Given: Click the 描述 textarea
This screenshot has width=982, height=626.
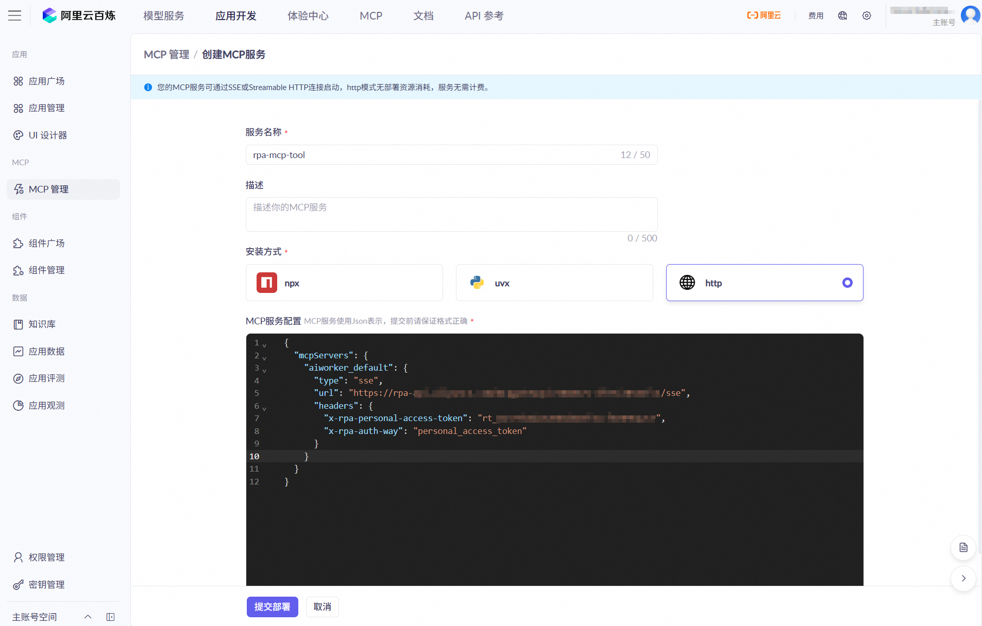Looking at the screenshot, I should click(452, 214).
